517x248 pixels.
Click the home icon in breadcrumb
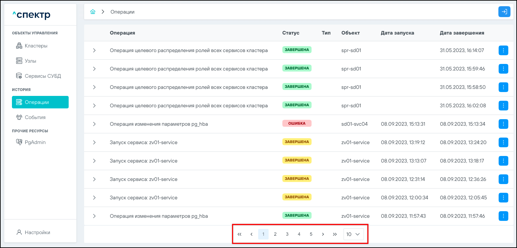point(93,12)
